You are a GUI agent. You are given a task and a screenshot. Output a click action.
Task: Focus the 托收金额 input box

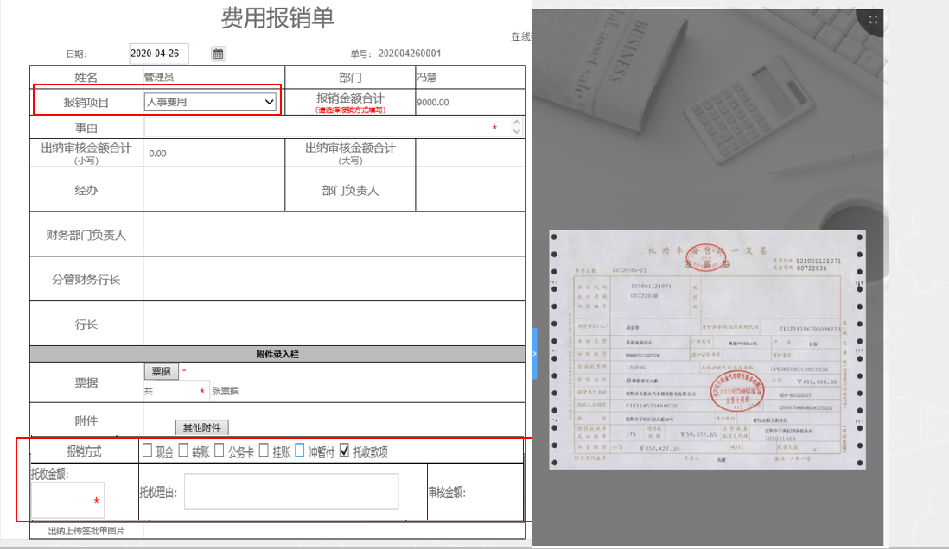(x=67, y=500)
